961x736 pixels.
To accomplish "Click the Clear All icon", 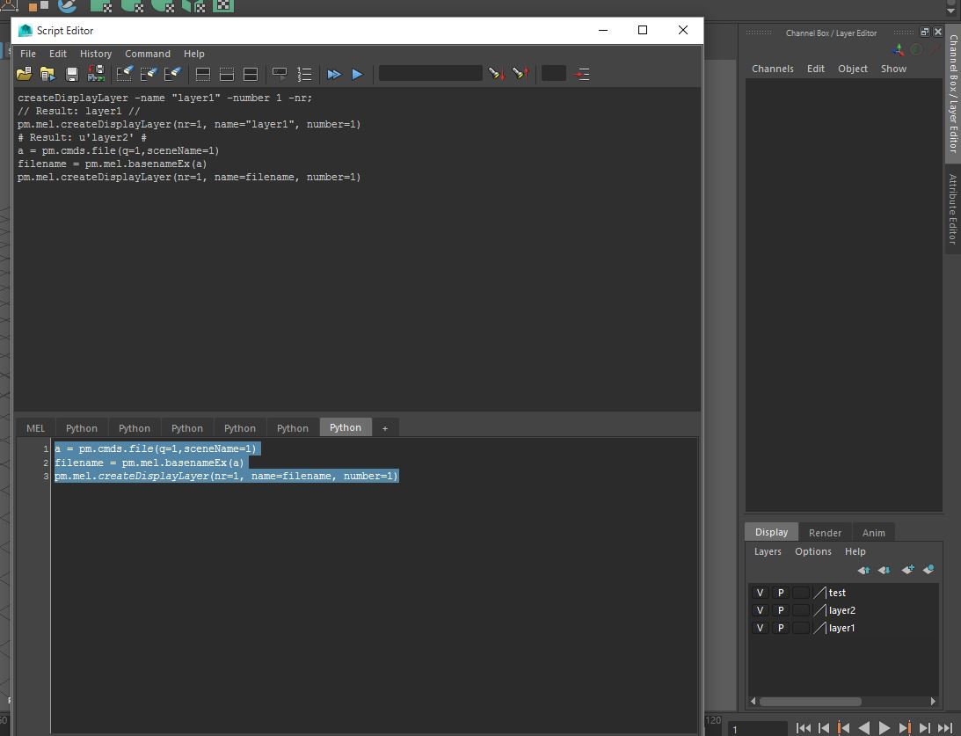I will 173,74.
